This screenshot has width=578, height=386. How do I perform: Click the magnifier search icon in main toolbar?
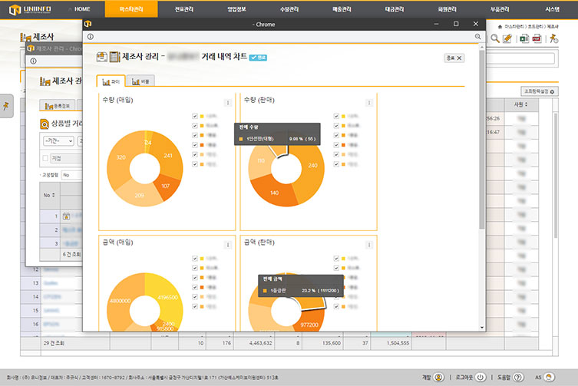pos(496,38)
